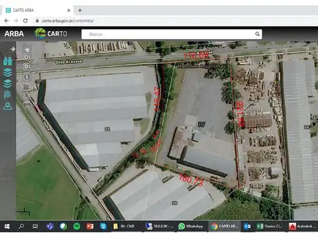The height and width of the screenshot is (238, 318).
Task: Open a new browser tab
Action: pyautogui.click(x=80, y=10)
